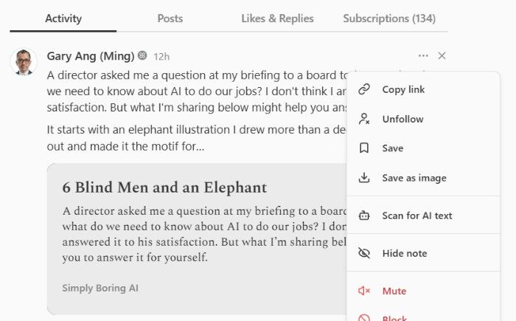
Task: Open the three-dot more options menu
Action: click(423, 55)
